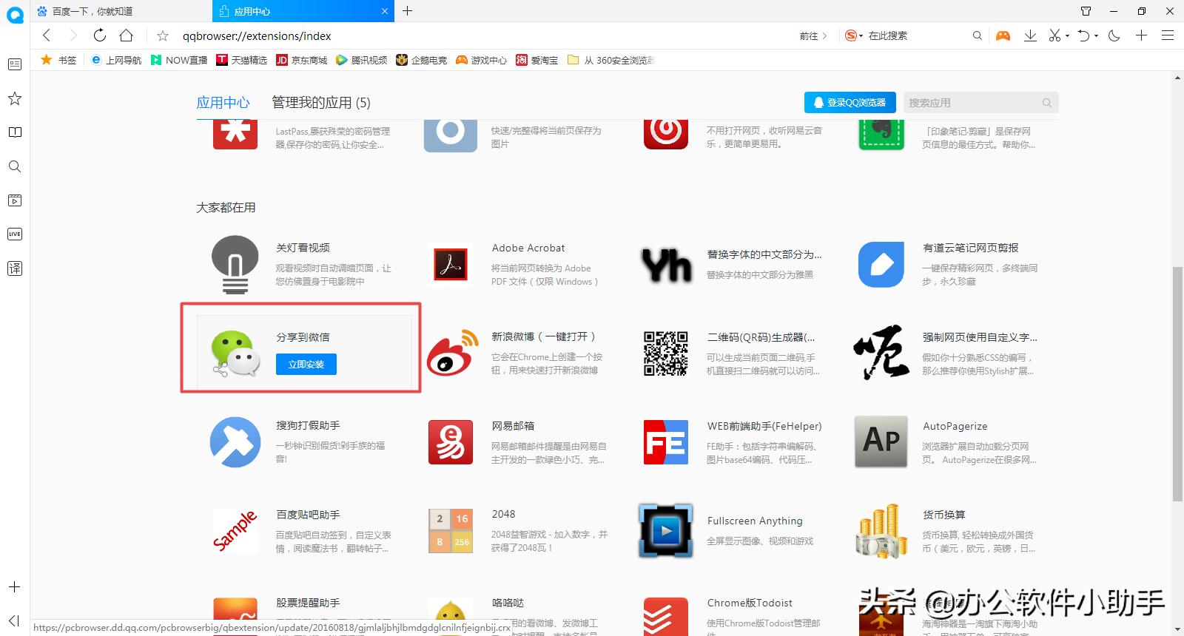
Task: Open the 2048 game tile icon
Action: (451, 531)
